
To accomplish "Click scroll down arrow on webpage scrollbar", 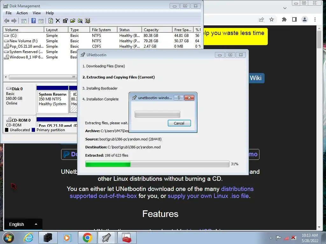I will click(319, 227).
